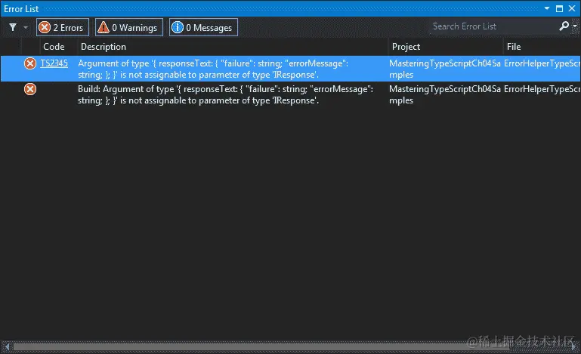Select the 'Build: Argument of type' error description

pos(225,95)
